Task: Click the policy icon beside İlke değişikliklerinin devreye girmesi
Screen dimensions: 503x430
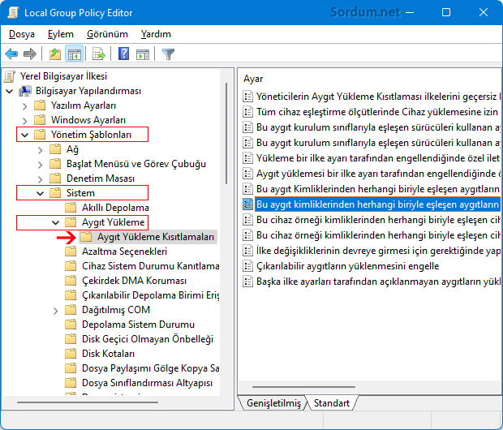Action: tap(247, 251)
